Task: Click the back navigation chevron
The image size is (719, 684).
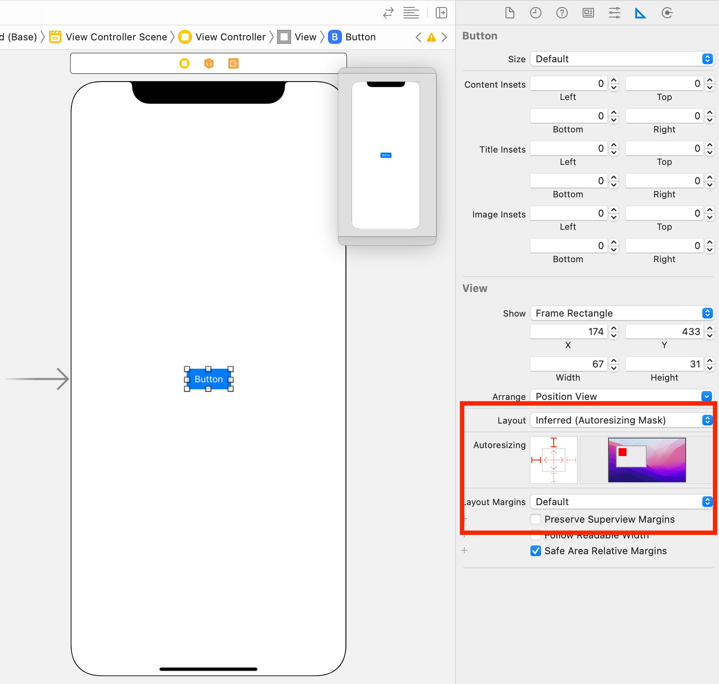Action: coord(417,37)
